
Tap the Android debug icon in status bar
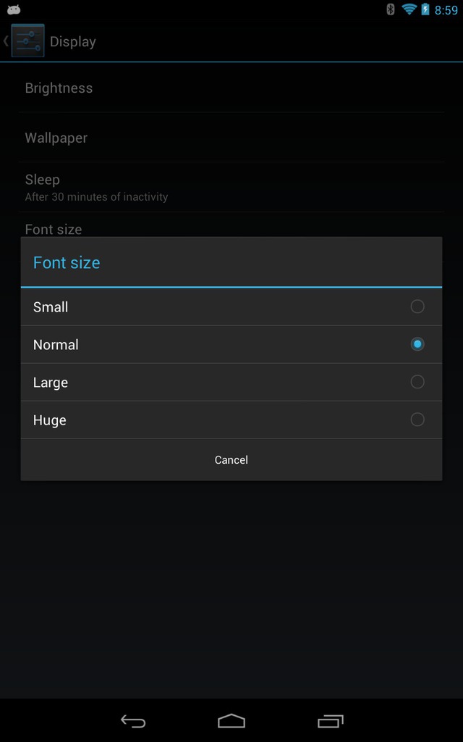14,9
